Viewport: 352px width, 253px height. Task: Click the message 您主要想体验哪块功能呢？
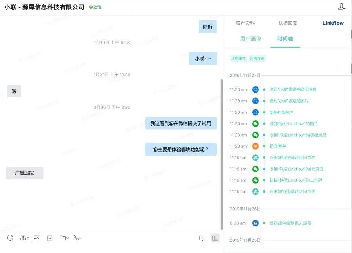(x=181, y=149)
